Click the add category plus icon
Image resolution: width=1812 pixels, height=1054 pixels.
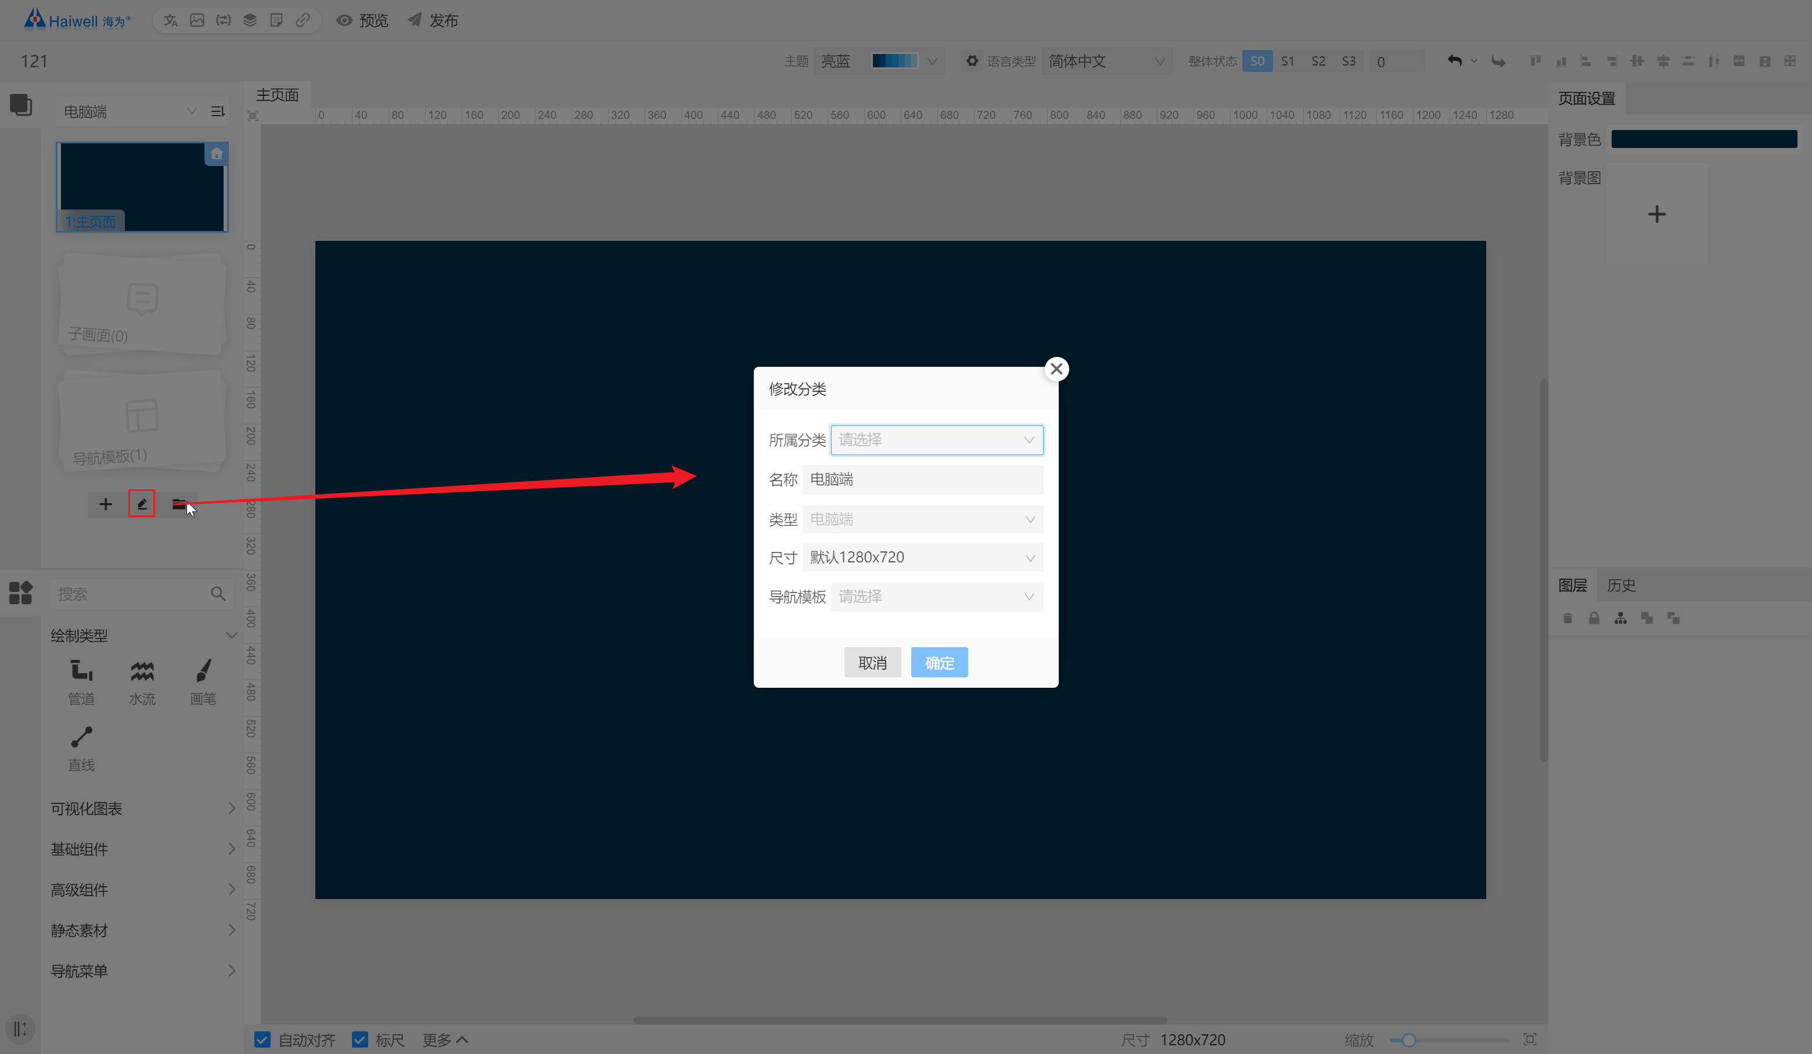[x=106, y=504]
